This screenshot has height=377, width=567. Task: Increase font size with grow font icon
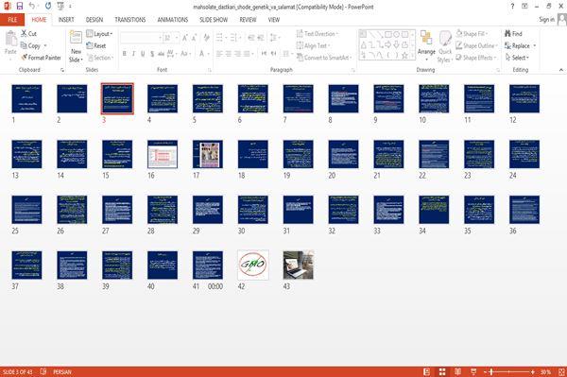coord(185,38)
